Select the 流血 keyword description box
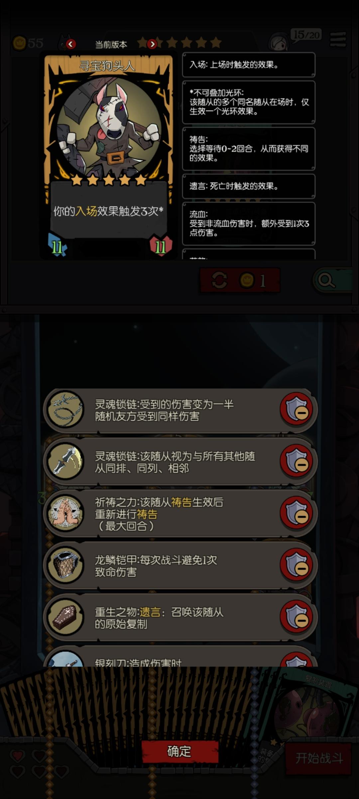Screen dimensions: 359x799 [x=249, y=224]
